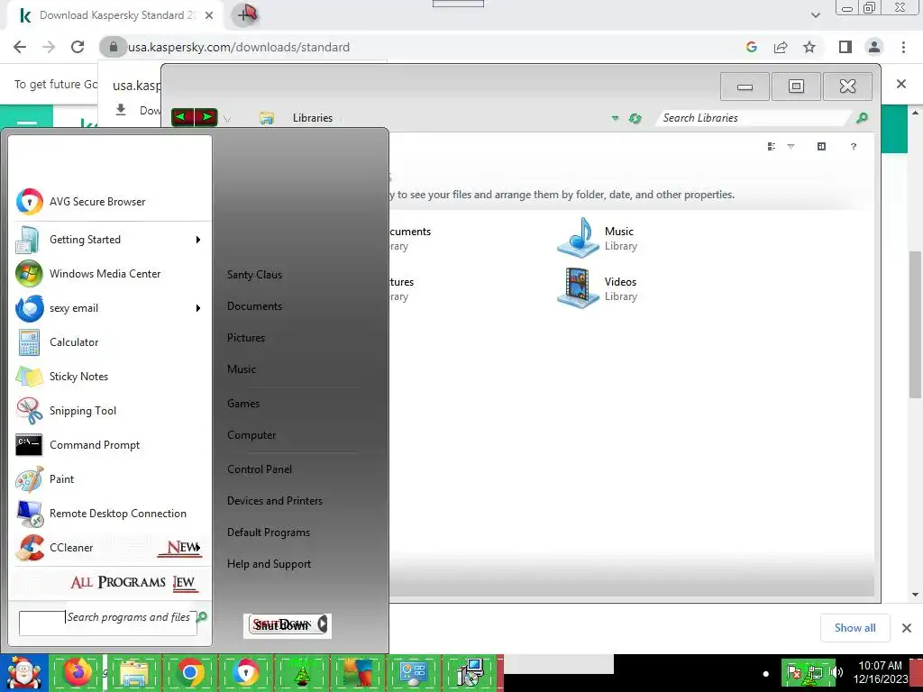Open Pictures from Start menu
Image resolution: width=923 pixels, height=692 pixels.
coord(246,339)
